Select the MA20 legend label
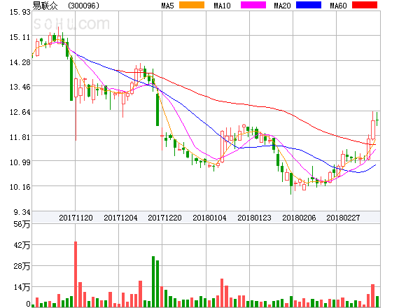This screenshot has width=420, height=308. (282, 6)
